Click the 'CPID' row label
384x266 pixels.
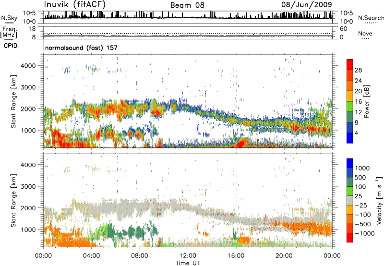[11, 46]
